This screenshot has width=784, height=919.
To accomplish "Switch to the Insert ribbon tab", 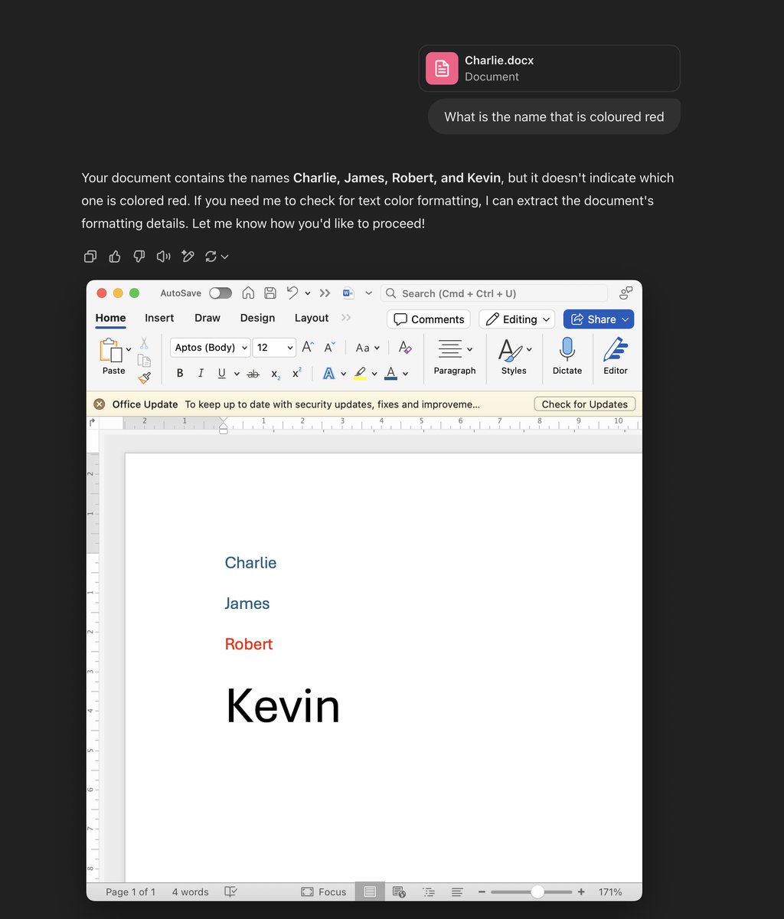I will click(159, 318).
